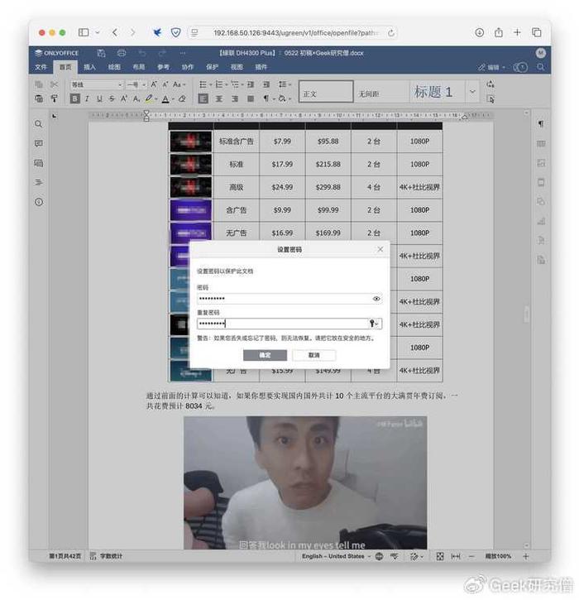Show password with the eye icon
The height and width of the screenshot is (600, 579).
[x=376, y=299]
